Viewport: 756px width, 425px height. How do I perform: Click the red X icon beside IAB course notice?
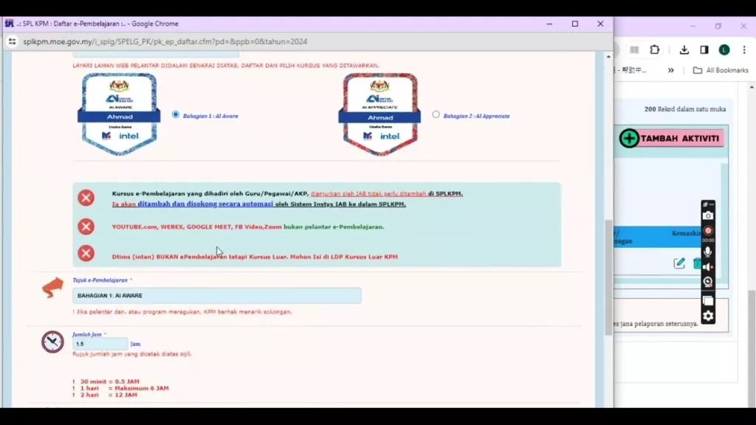click(x=86, y=198)
